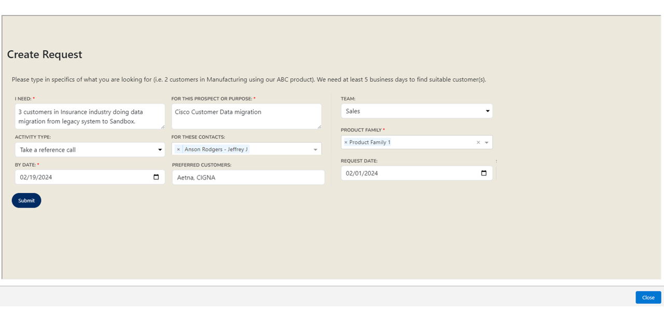664x325 pixels.
Task: Open the calendar picker for By Date
Action: (156, 177)
